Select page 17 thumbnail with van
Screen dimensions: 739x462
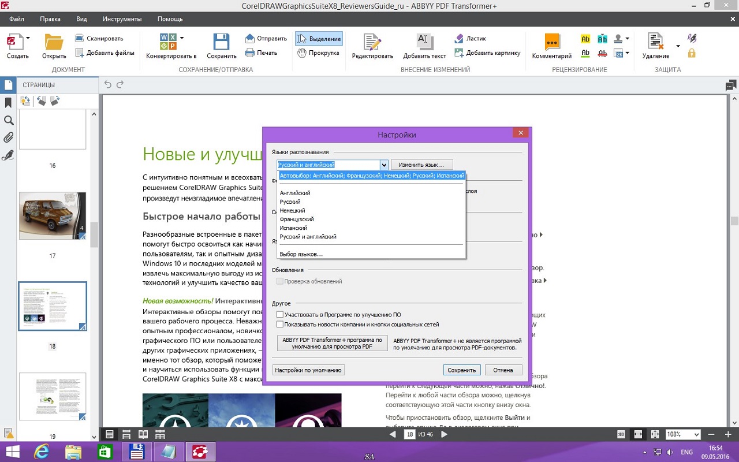coord(52,216)
